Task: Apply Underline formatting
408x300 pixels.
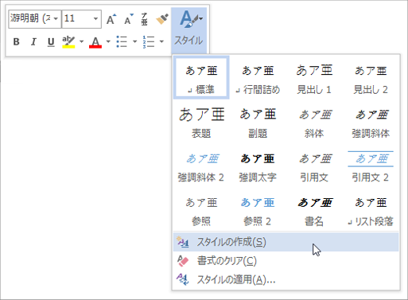Action: (x=51, y=41)
